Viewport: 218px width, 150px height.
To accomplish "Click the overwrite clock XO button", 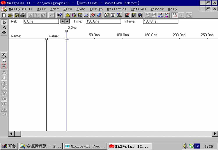I will point(4,99).
